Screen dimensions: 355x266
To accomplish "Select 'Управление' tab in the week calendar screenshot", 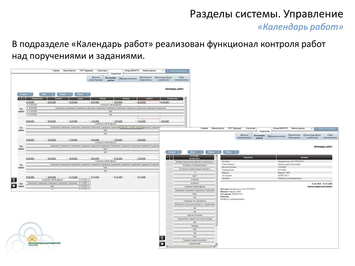I will tap(116, 73).
